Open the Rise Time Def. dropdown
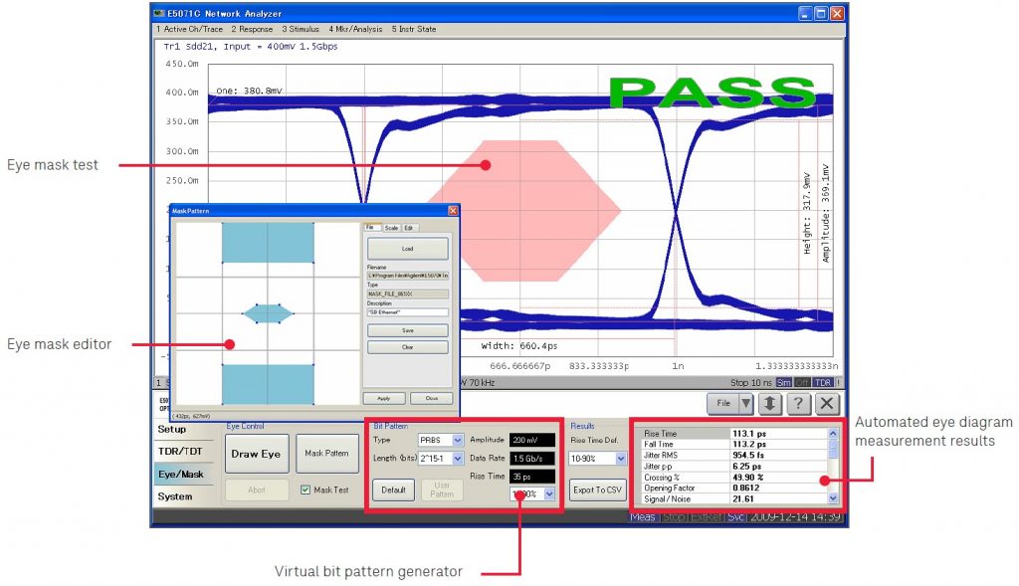The width and height of the screenshot is (1019, 586). pyautogui.click(x=621, y=459)
